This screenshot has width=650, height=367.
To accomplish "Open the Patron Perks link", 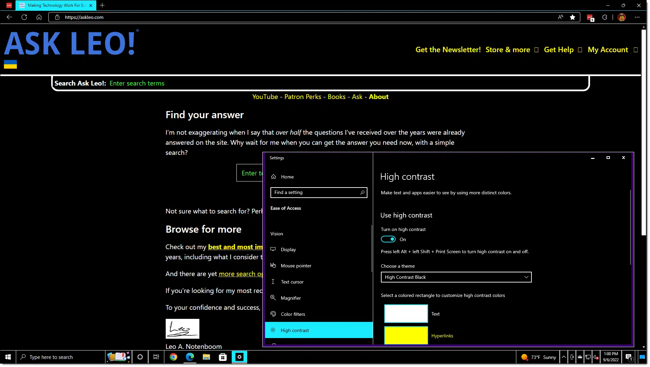I will pyautogui.click(x=303, y=97).
